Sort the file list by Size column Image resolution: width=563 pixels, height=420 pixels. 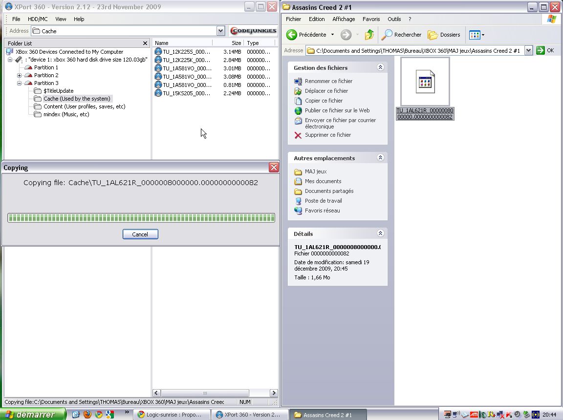pyautogui.click(x=228, y=43)
